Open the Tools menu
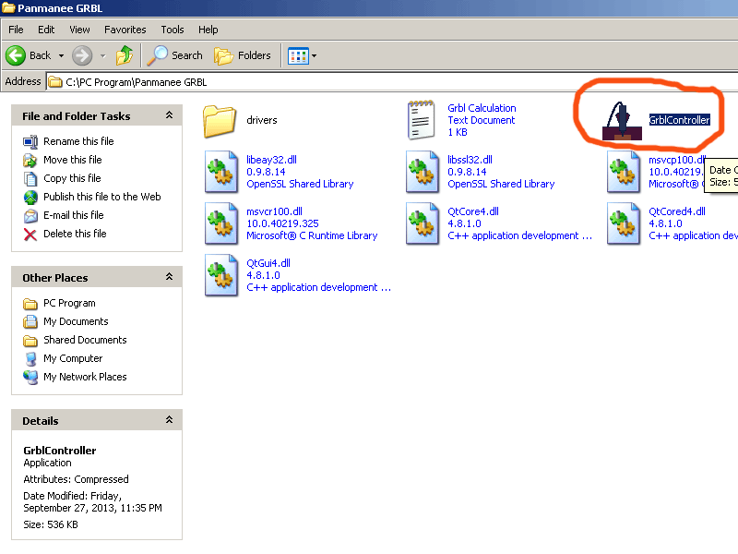 coord(173,30)
